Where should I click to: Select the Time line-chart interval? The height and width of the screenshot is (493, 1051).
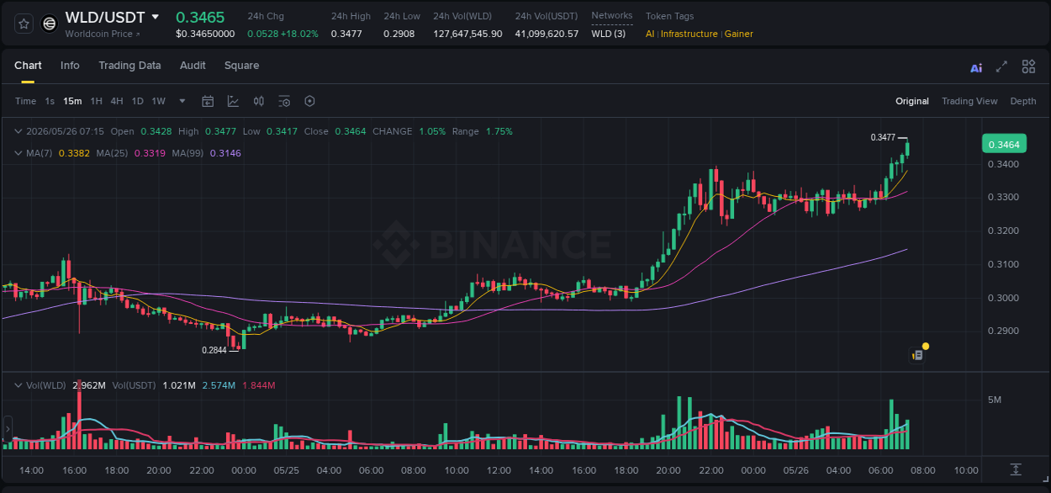26,101
